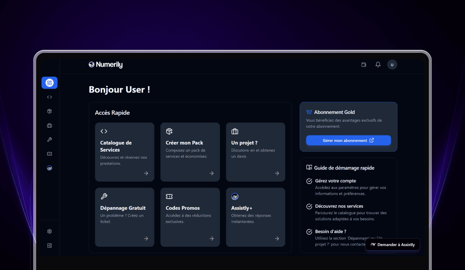The height and width of the screenshot is (270, 465).
Task: Click check icon next to Besoin d'aide ?
Action: (x=309, y=232)
